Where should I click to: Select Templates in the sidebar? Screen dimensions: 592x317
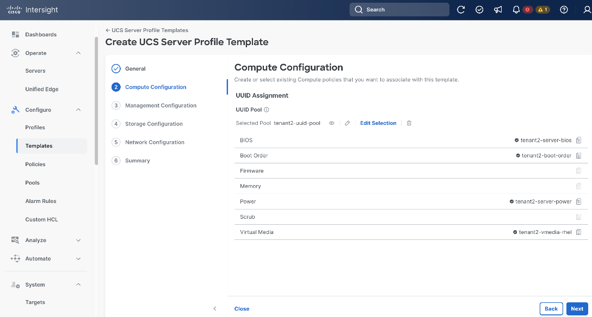[52, 145]
